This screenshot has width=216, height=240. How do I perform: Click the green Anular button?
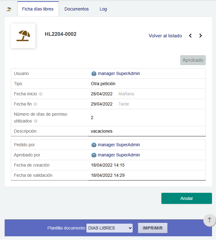187,198
